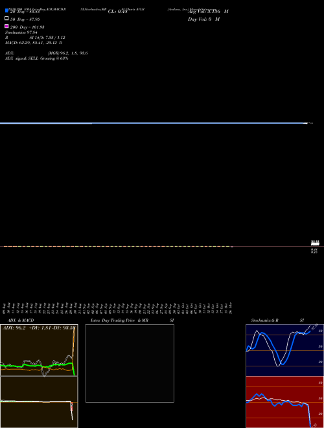Image resolution: width=324 pixels, height=428 pixels.
Task: Click the RSI 14/3 value line
Action: click(x=35, y=38)
